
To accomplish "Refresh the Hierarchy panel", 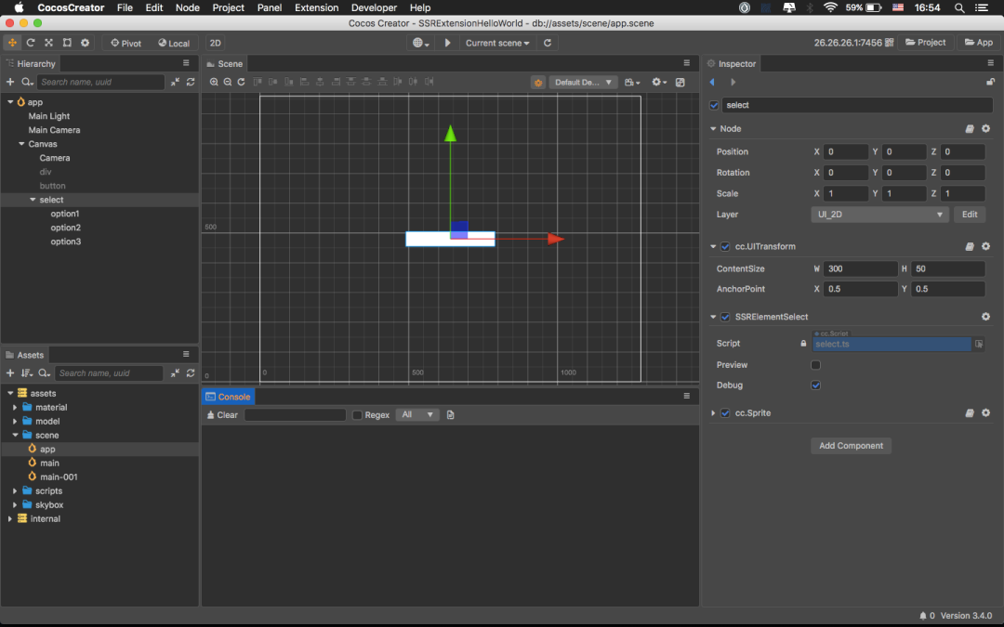I will coord(191,82).
